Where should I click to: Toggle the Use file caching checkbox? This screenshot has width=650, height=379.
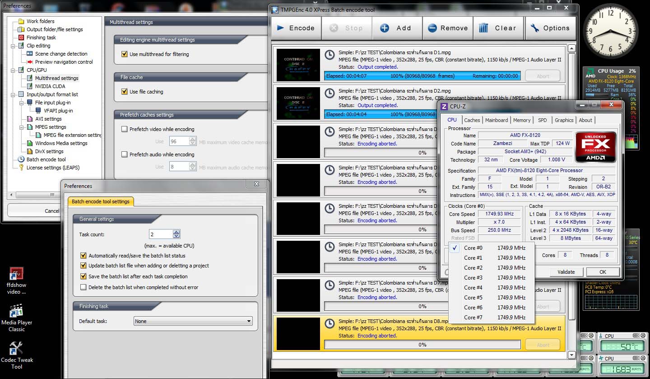click(x=125, y=92)
